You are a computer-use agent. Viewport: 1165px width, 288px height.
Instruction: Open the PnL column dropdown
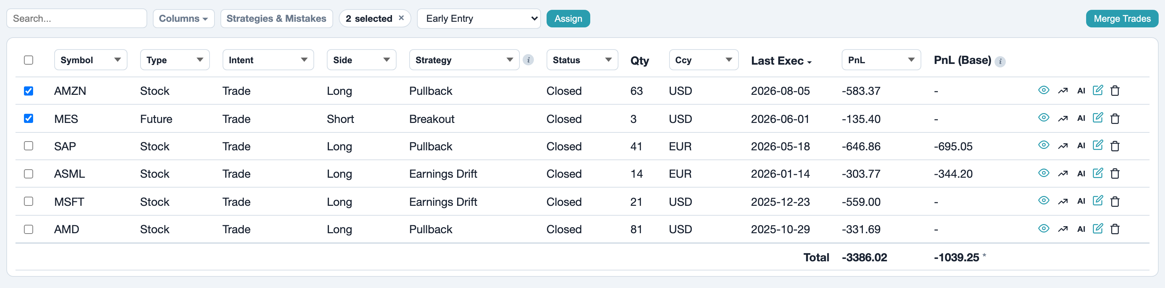pos(881,60)
